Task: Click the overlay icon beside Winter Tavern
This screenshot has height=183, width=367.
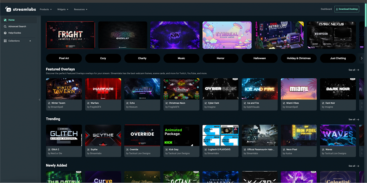Action: coord(49,103)
